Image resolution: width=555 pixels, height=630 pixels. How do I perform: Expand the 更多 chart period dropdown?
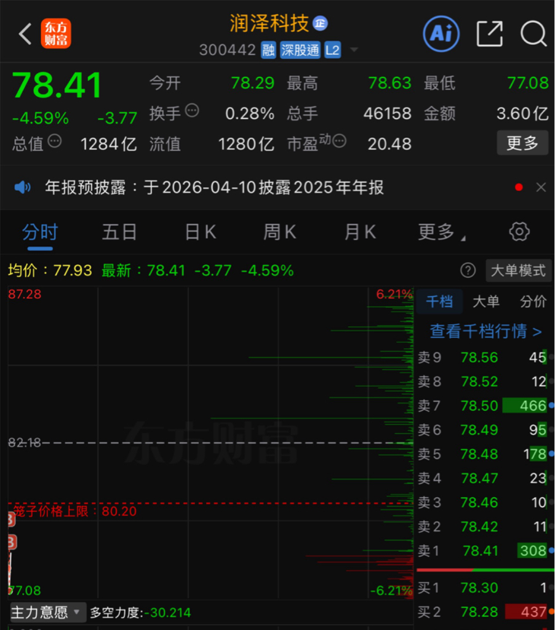(x=441, y=233)
